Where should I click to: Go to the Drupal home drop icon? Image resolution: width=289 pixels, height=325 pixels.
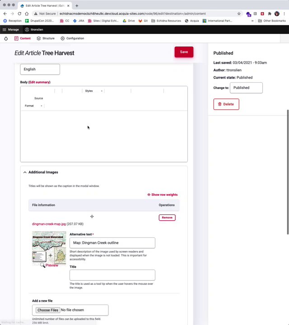[x=6, y=38]
